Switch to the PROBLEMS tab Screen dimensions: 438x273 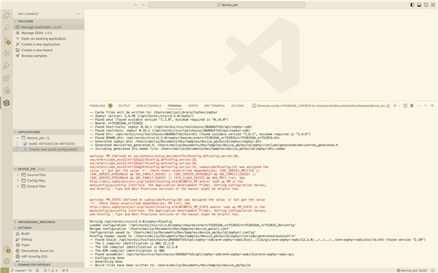pos(101,106)
